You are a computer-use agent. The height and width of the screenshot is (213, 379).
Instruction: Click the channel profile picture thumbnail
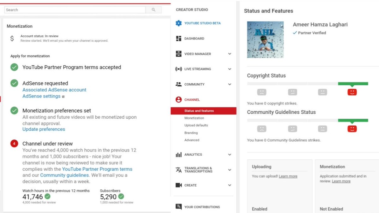tap(265, 39)
